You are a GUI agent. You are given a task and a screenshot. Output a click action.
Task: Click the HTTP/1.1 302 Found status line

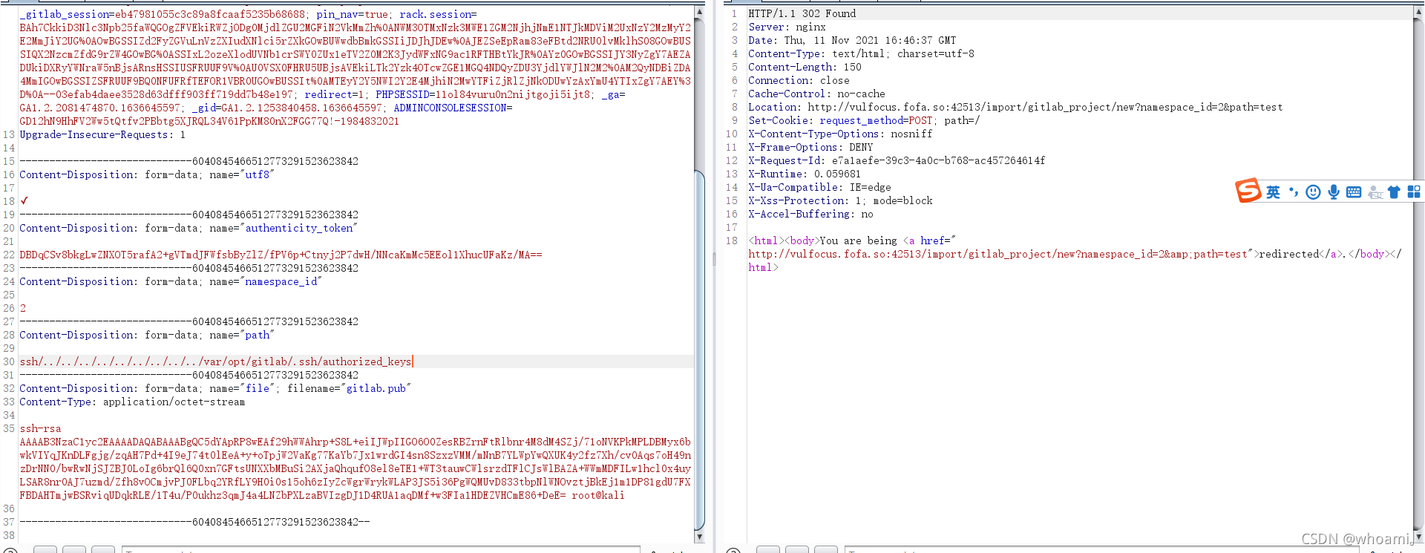(802, 13)
